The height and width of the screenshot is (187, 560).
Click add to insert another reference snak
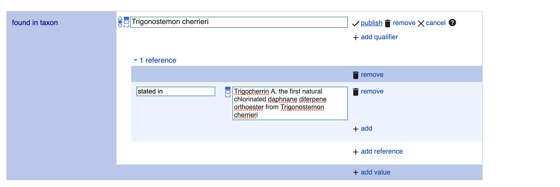pos(366,128)
